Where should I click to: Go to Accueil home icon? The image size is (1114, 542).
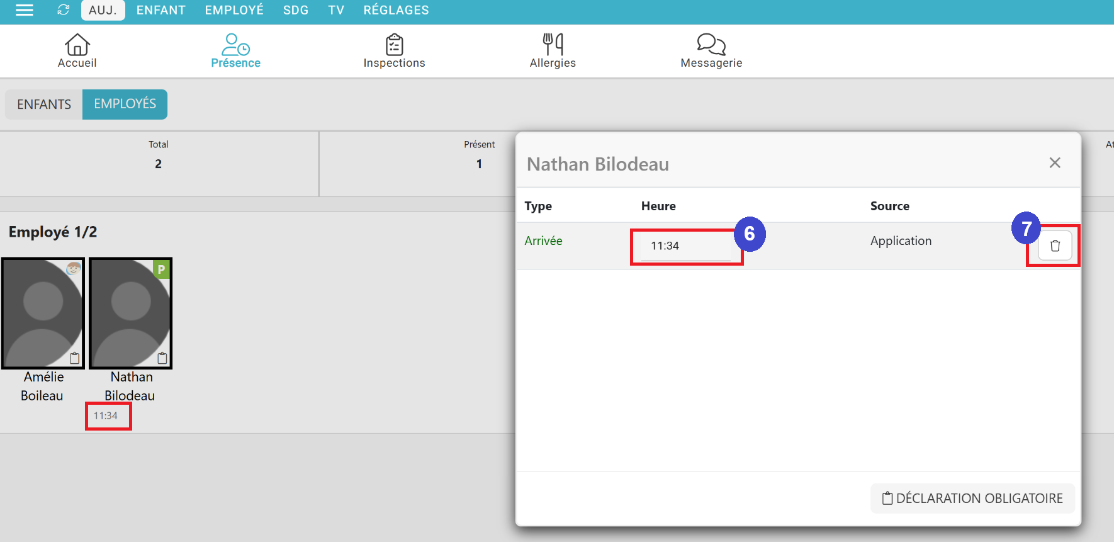pyautogui.click(x=77, y=45)
